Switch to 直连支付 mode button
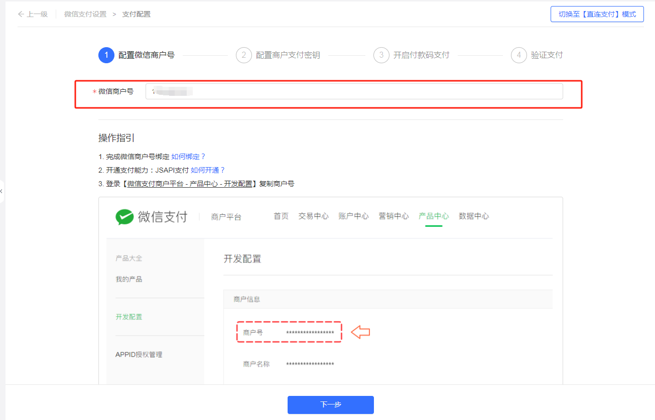Screen dimensions: 655x420 coord(597,14)
